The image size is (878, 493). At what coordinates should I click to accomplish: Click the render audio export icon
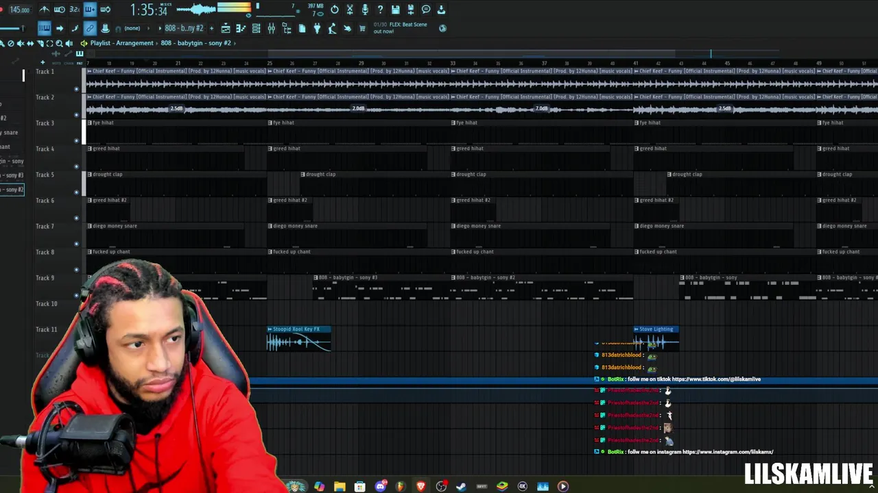pyautogui.click(x=410, y=10)
